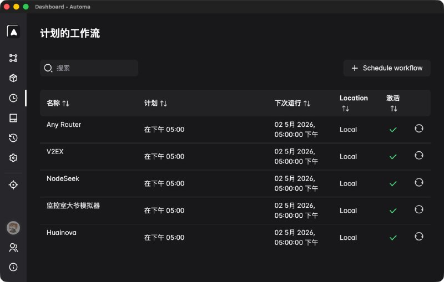Open the Settings gear icon
This screenshot has height=282, width=444.
(x=13, y=158)
